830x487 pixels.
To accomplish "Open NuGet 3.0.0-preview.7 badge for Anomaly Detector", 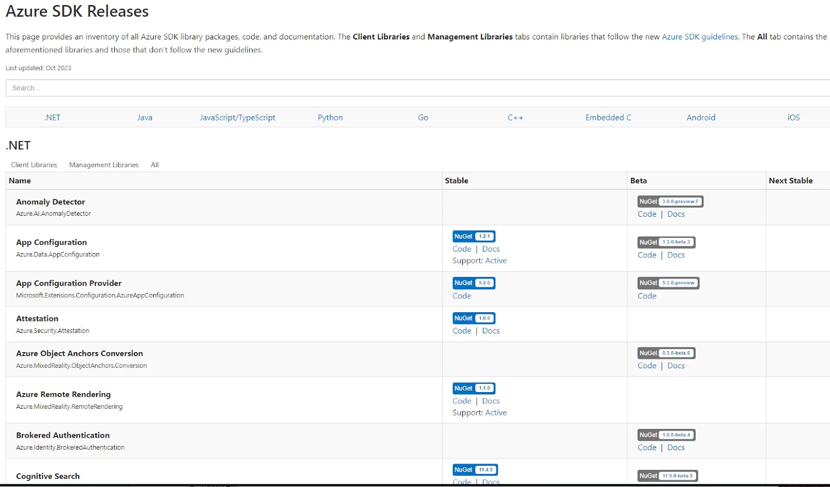I will 670,201.
